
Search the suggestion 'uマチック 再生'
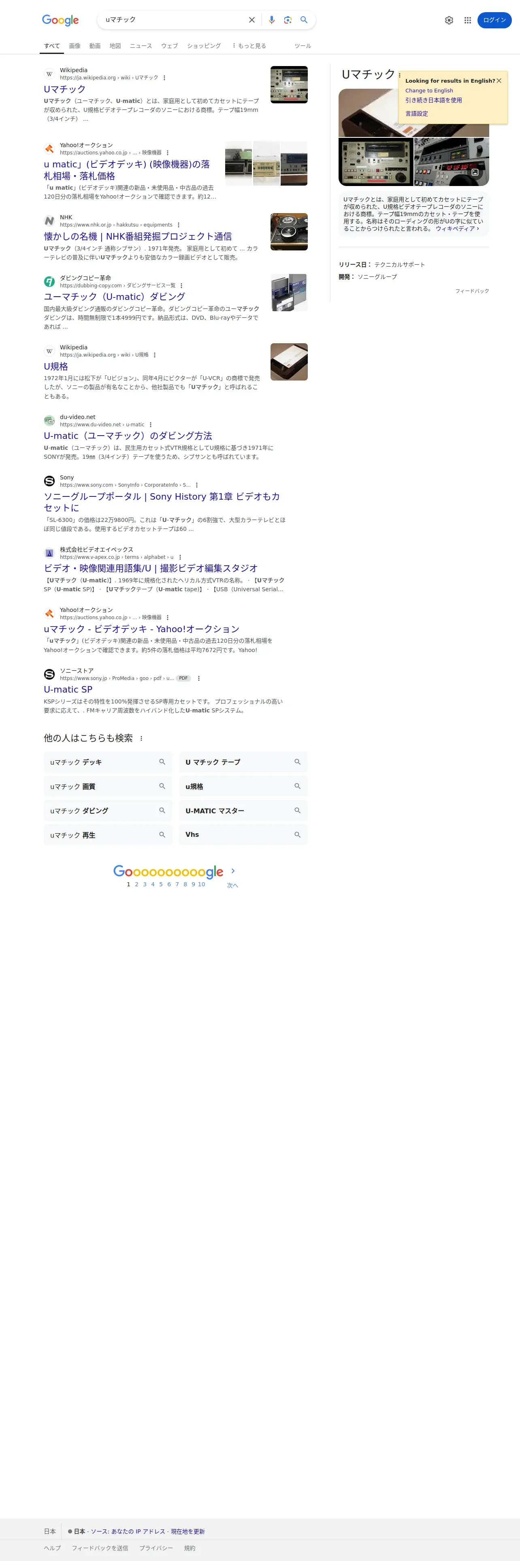click(108, 835)
